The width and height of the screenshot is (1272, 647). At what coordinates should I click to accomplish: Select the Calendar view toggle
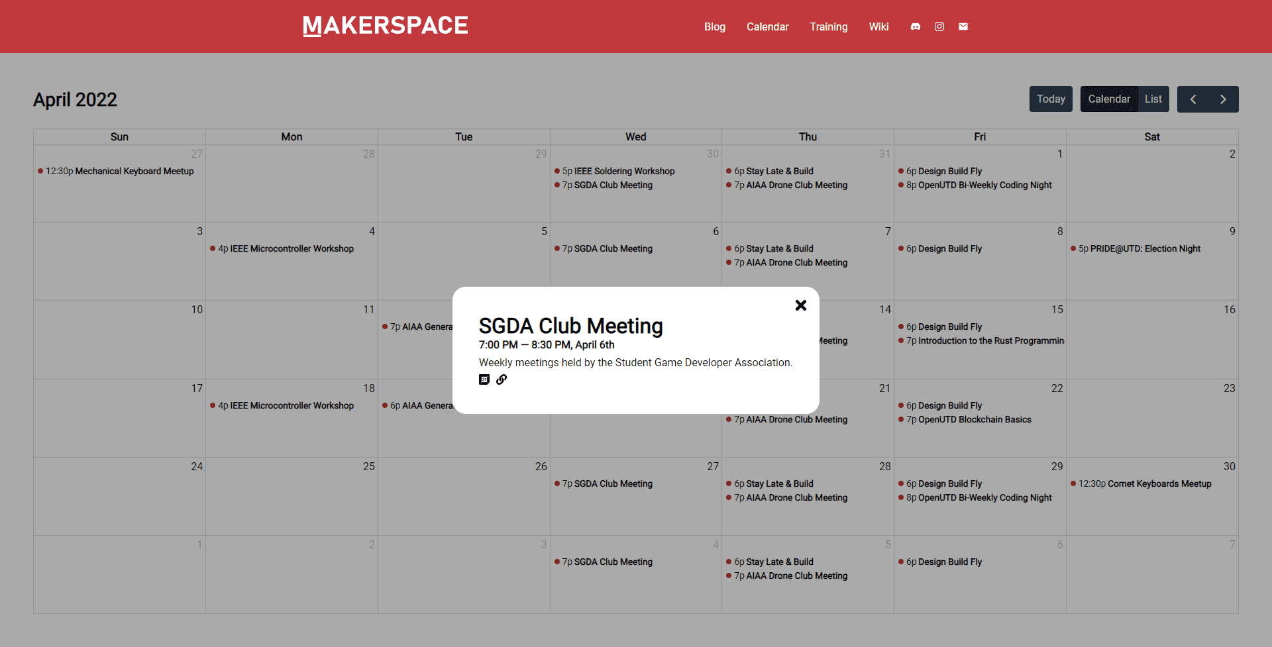1109,99
